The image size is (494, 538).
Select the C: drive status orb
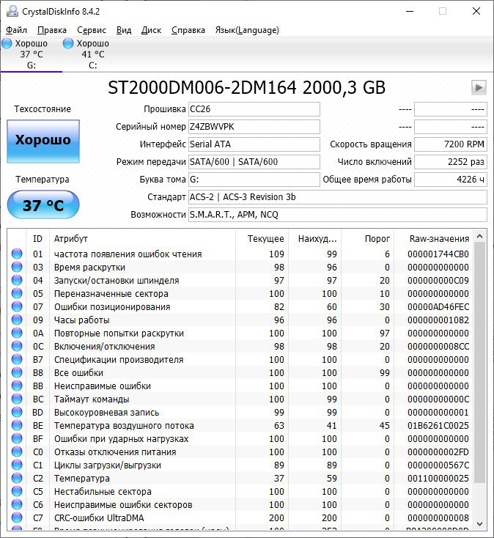pyautogui.click(x=68, y=43)
